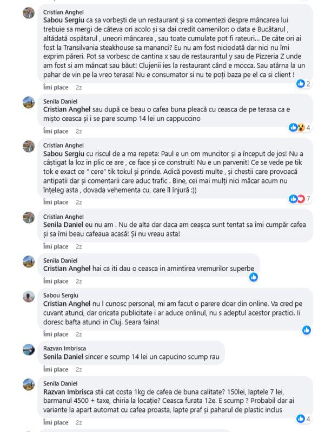This screenshot has width=325, height=432.
Task: Click the like reaction with count 2
Action: point(303,84)
